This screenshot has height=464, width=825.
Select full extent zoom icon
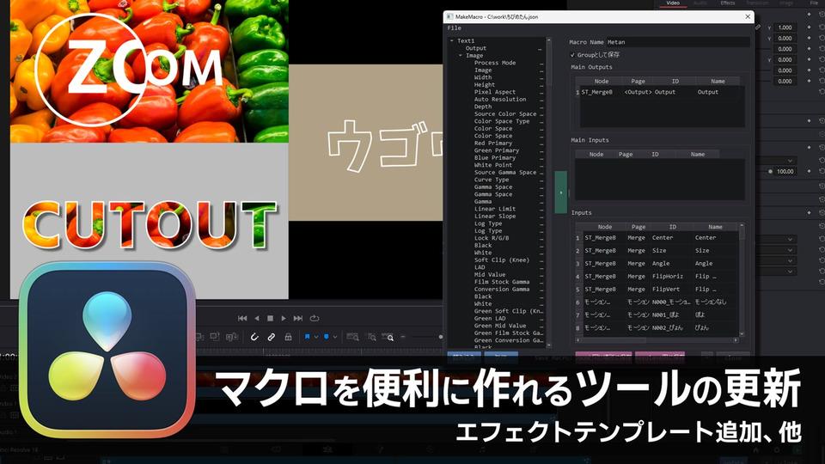352,337
